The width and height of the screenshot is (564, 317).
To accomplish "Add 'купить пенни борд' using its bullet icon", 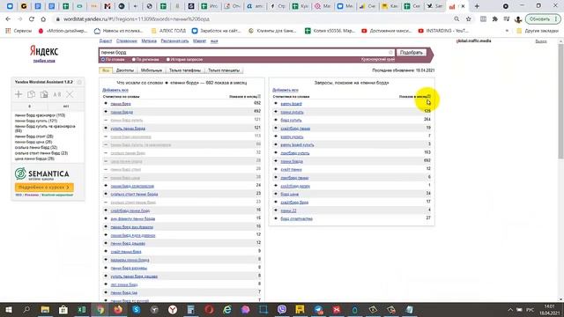I will (106, 128).
